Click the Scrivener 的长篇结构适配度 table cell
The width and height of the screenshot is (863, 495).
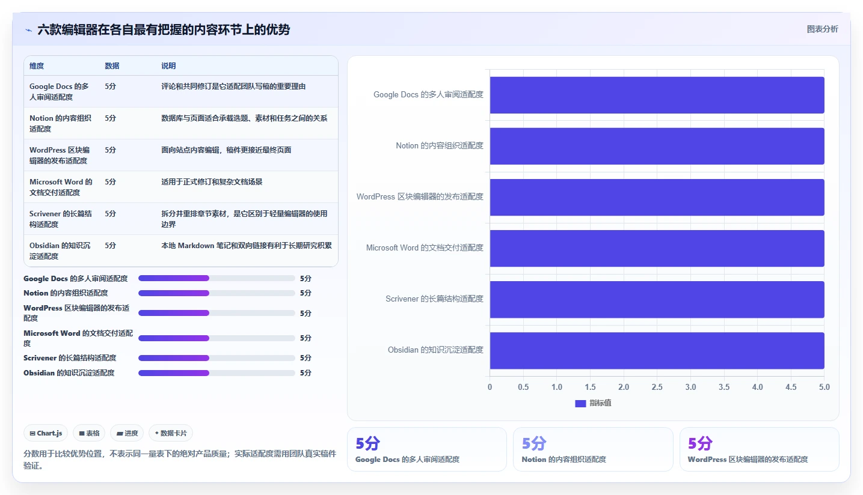pos(61,219)
